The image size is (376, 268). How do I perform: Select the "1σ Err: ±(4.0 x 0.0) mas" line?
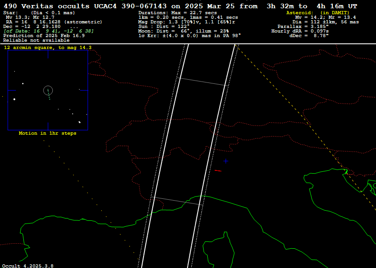click(189, 36)
